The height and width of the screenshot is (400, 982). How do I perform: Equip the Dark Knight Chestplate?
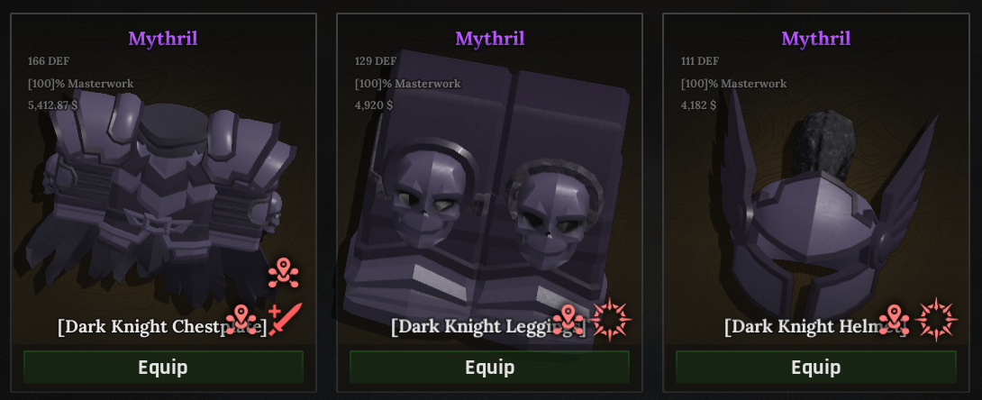(x=163, y=368)
